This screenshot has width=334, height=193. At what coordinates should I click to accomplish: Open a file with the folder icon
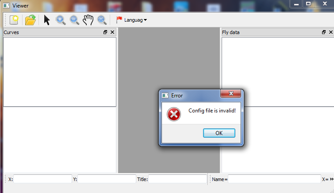[30, 20]
